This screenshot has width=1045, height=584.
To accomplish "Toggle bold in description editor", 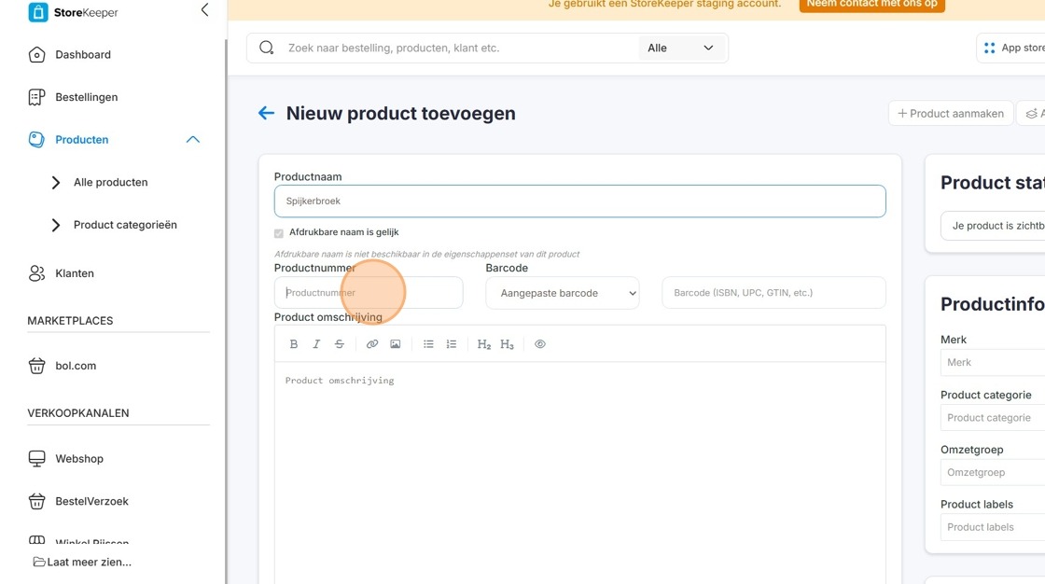I will pos(294,344).
